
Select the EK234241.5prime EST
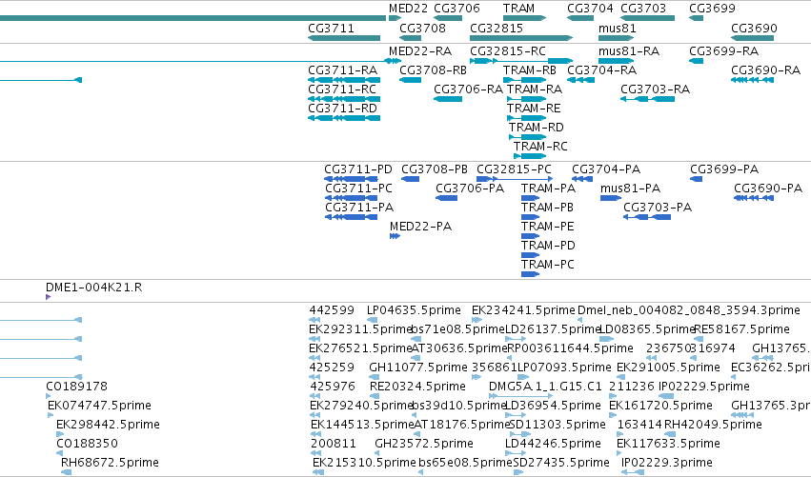click(x=523, y=310)
